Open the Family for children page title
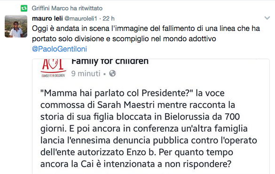Screen dimensions: 275x174 110,61
